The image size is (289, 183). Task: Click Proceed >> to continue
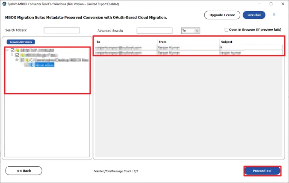[262, 171]
